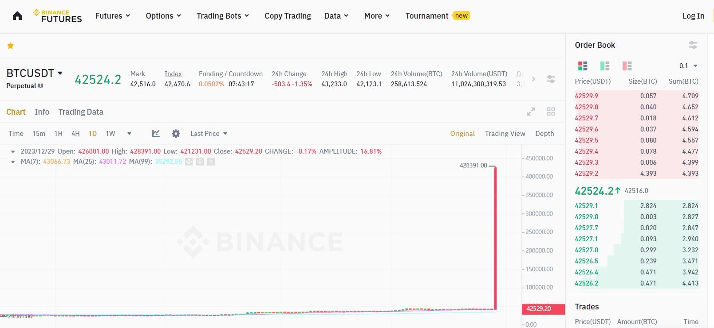Click bid price 42529.1 in order book
Image resolution: width=714 pixels, height=328 pixels.
click(586, 206)
